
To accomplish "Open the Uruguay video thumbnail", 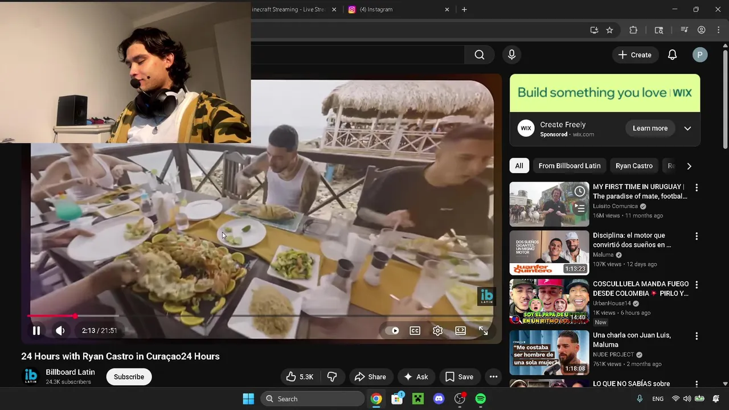I will tap(549, 204).
